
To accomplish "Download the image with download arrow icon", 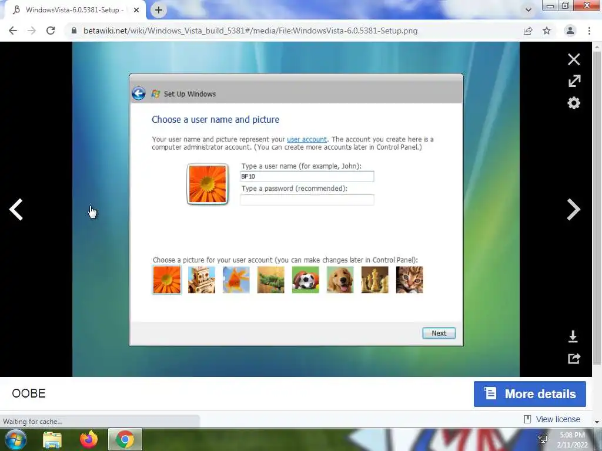I will [573, 336].
